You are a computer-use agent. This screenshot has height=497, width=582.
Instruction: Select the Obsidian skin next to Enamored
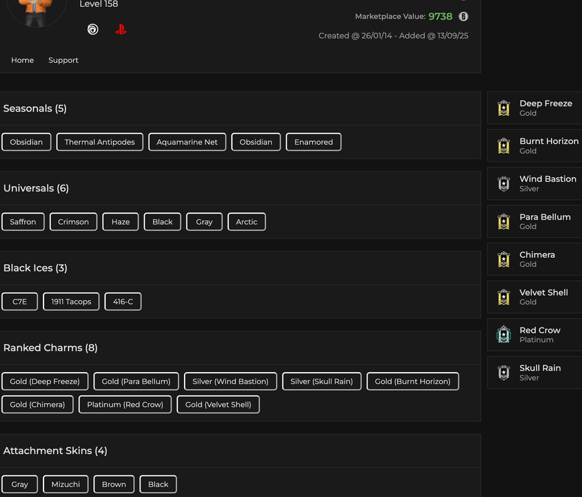tap(256, 142)
